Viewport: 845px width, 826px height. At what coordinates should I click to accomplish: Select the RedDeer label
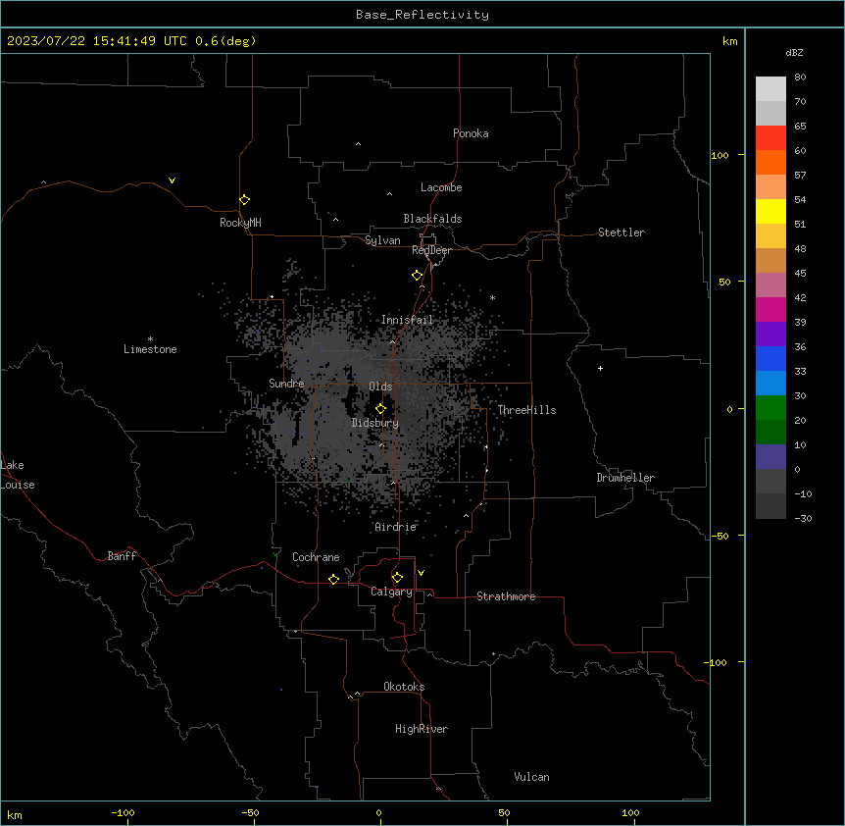[x=431, y=250]
